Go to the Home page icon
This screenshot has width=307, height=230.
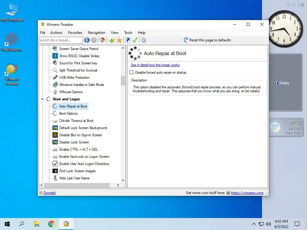102,40
